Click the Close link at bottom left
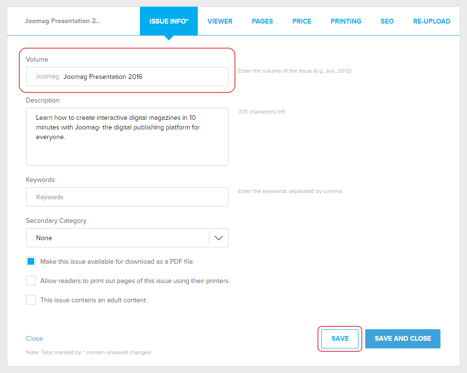Viewport: 467px width, 373px height. point(34,338)
